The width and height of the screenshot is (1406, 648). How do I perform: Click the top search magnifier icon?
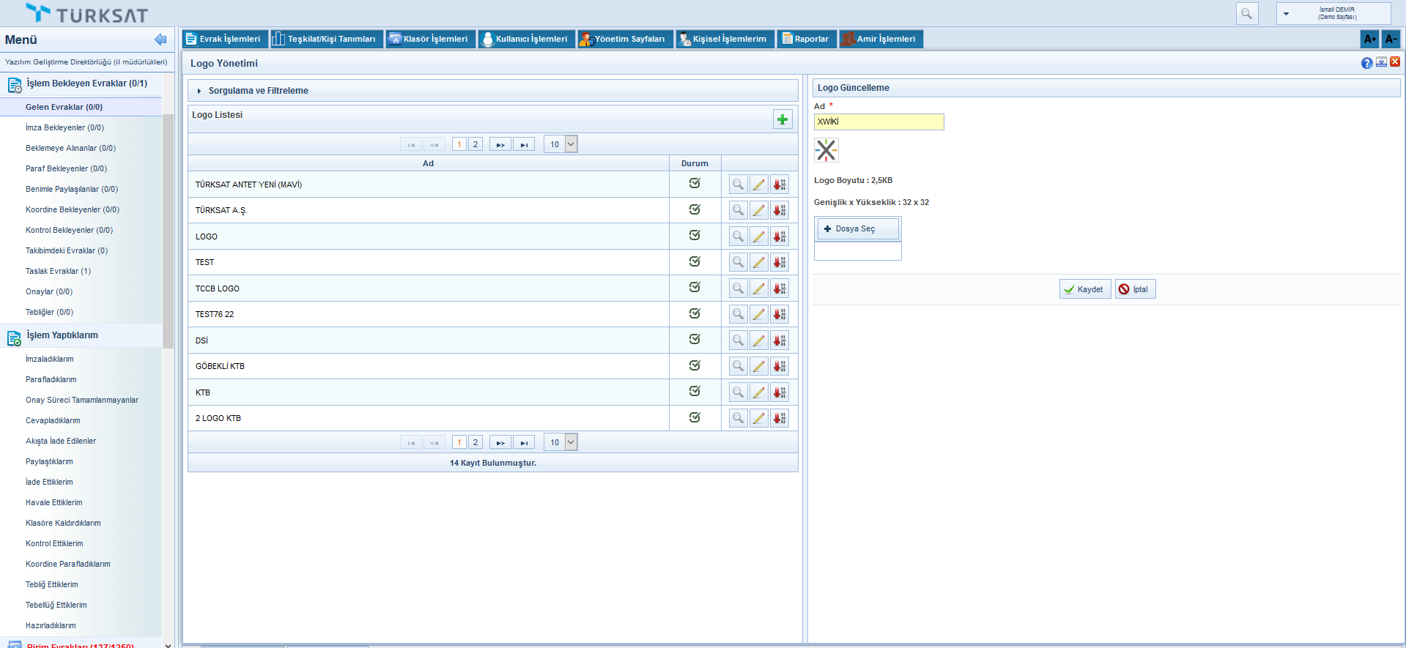(1246, 13)
